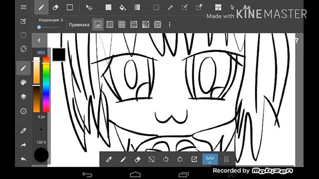Tap Android Home navigation button
This screenshot has height=179, width=319.
point(135,175)
